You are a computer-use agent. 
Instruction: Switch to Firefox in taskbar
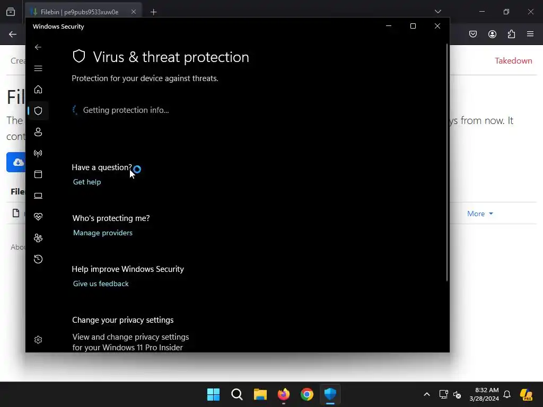(x=284, y=394)
